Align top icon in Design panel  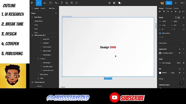click(172, 12)
